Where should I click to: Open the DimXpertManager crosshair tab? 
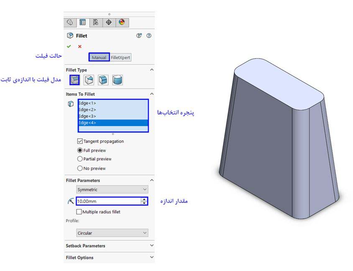pyautogui.click(x=109, y=23)
